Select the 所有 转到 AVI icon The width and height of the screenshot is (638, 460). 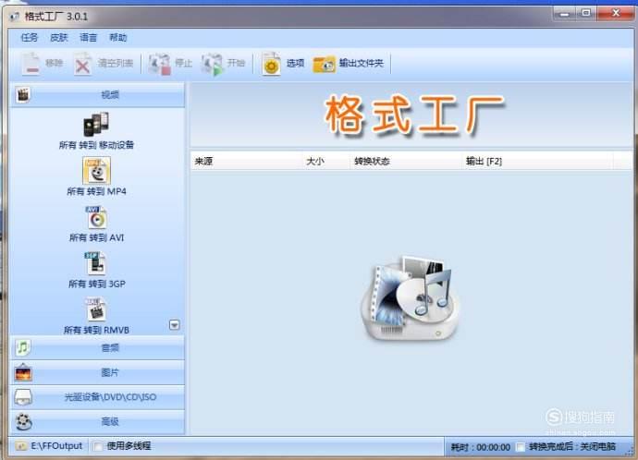pyautogui.click(x=96, y=218)
